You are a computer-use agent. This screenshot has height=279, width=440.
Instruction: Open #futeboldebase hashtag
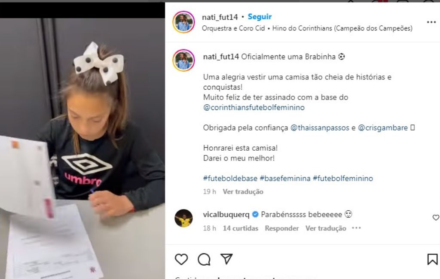(230, 178)
